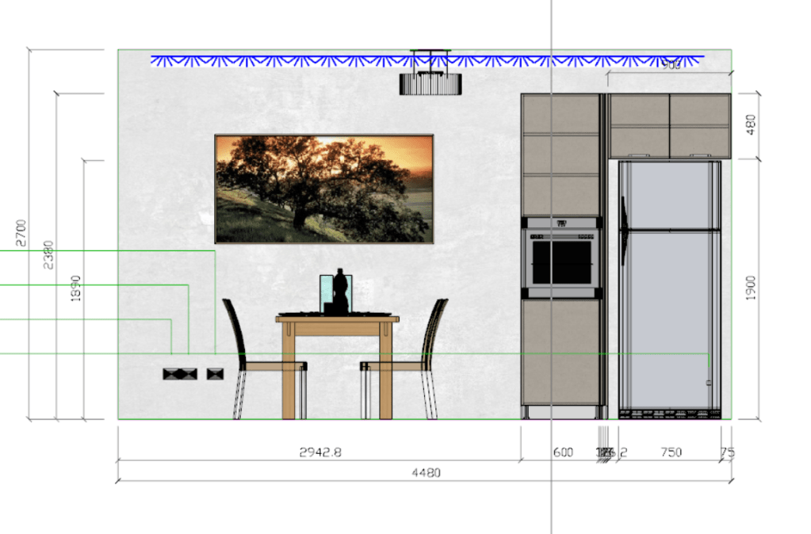Click the left upper cabinet above fridge
Image resolution: width=811 pixels, height=534 pixels.
pyautogui.click(x=639, y=126)
